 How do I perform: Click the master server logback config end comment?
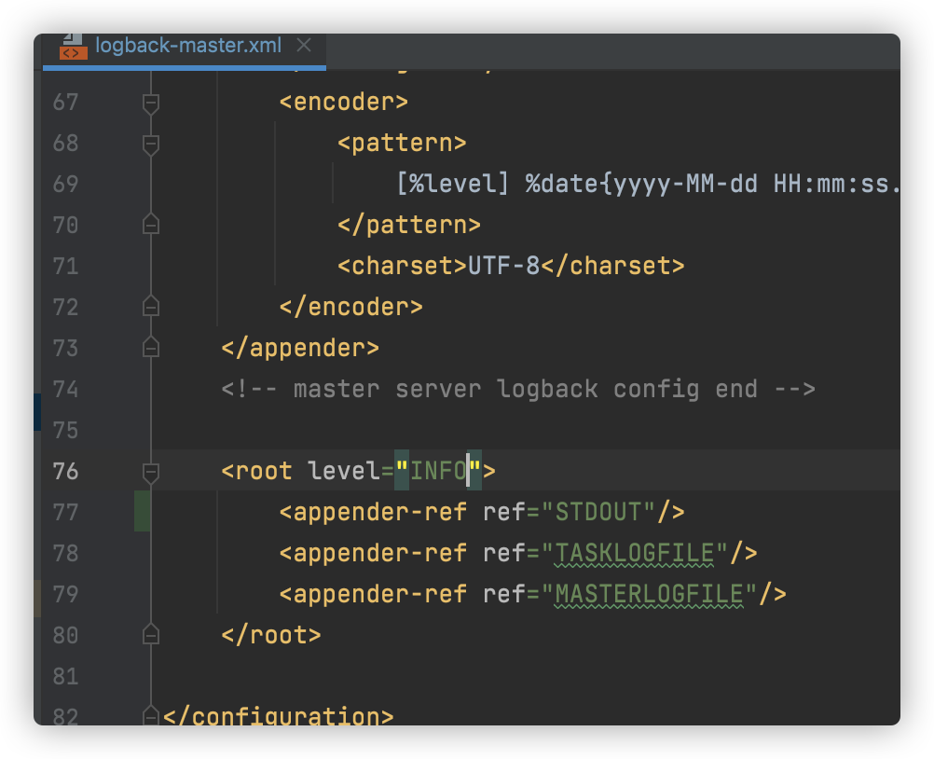pyautogui.click(x=517, y=389)
